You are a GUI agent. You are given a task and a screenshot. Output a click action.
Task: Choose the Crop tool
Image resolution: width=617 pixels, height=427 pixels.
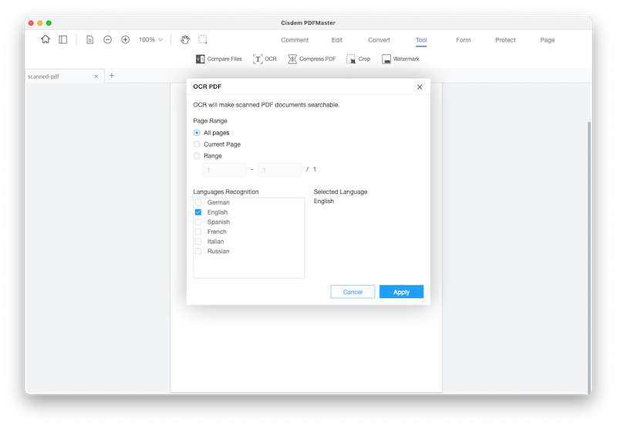click(358, 59)
